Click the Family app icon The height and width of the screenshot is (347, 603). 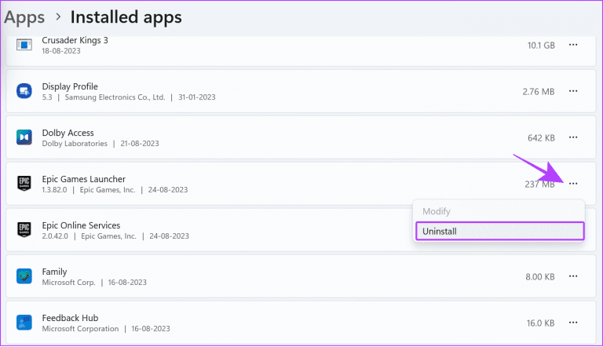pos(24,276)
